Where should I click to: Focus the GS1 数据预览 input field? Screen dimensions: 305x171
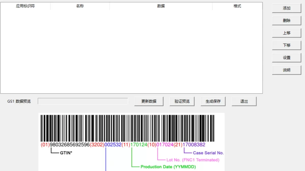tap(83, 101)
